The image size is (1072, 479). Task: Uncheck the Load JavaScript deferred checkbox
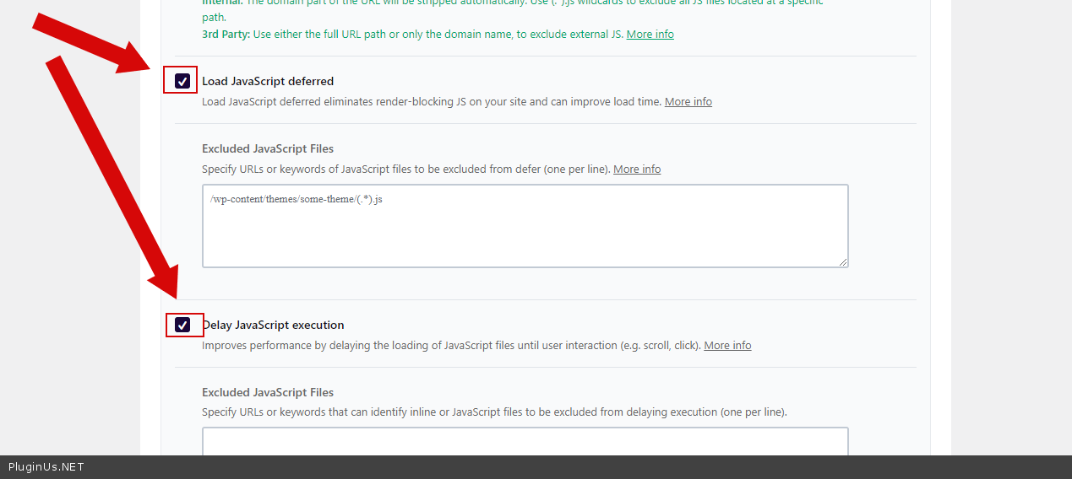tap(182, 81)
